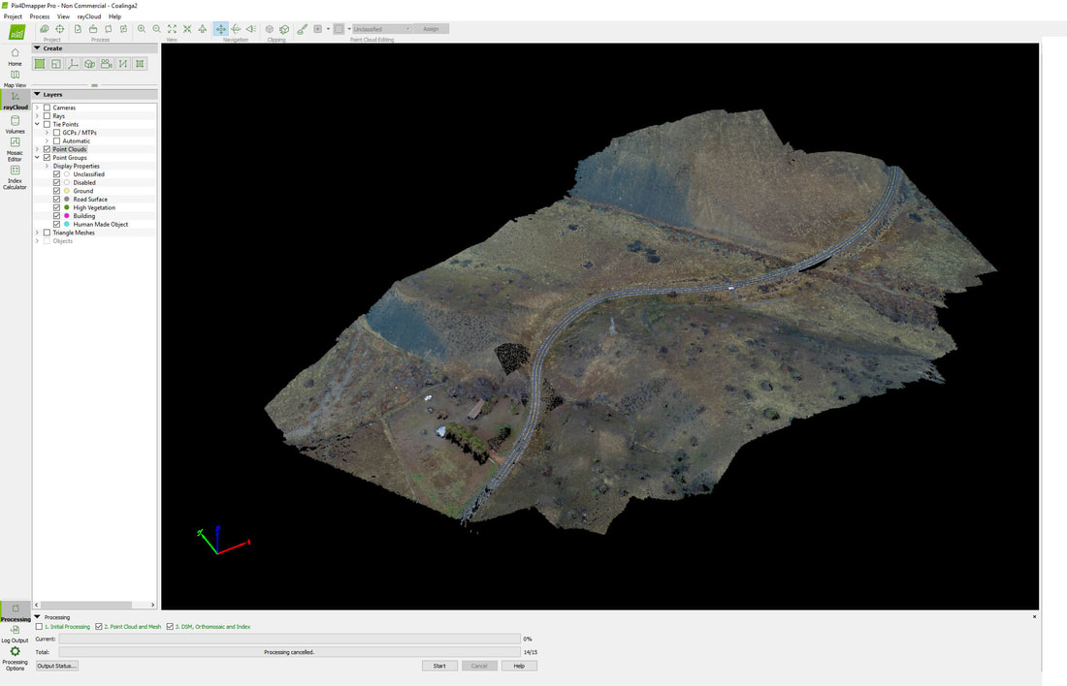Viewport: 1067px width, 686px height.
Task: Click the Start processing button
Action: click(439, 666)
